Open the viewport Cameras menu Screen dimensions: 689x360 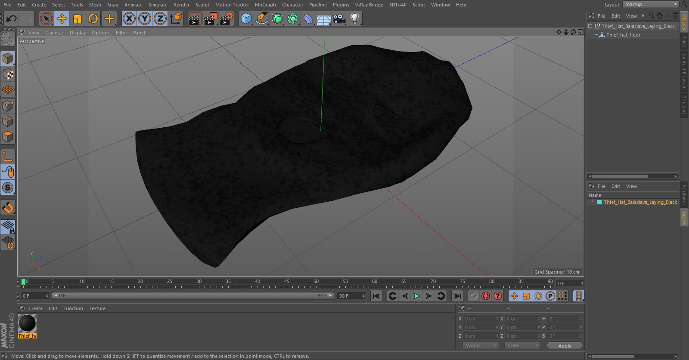click(54, 33)
